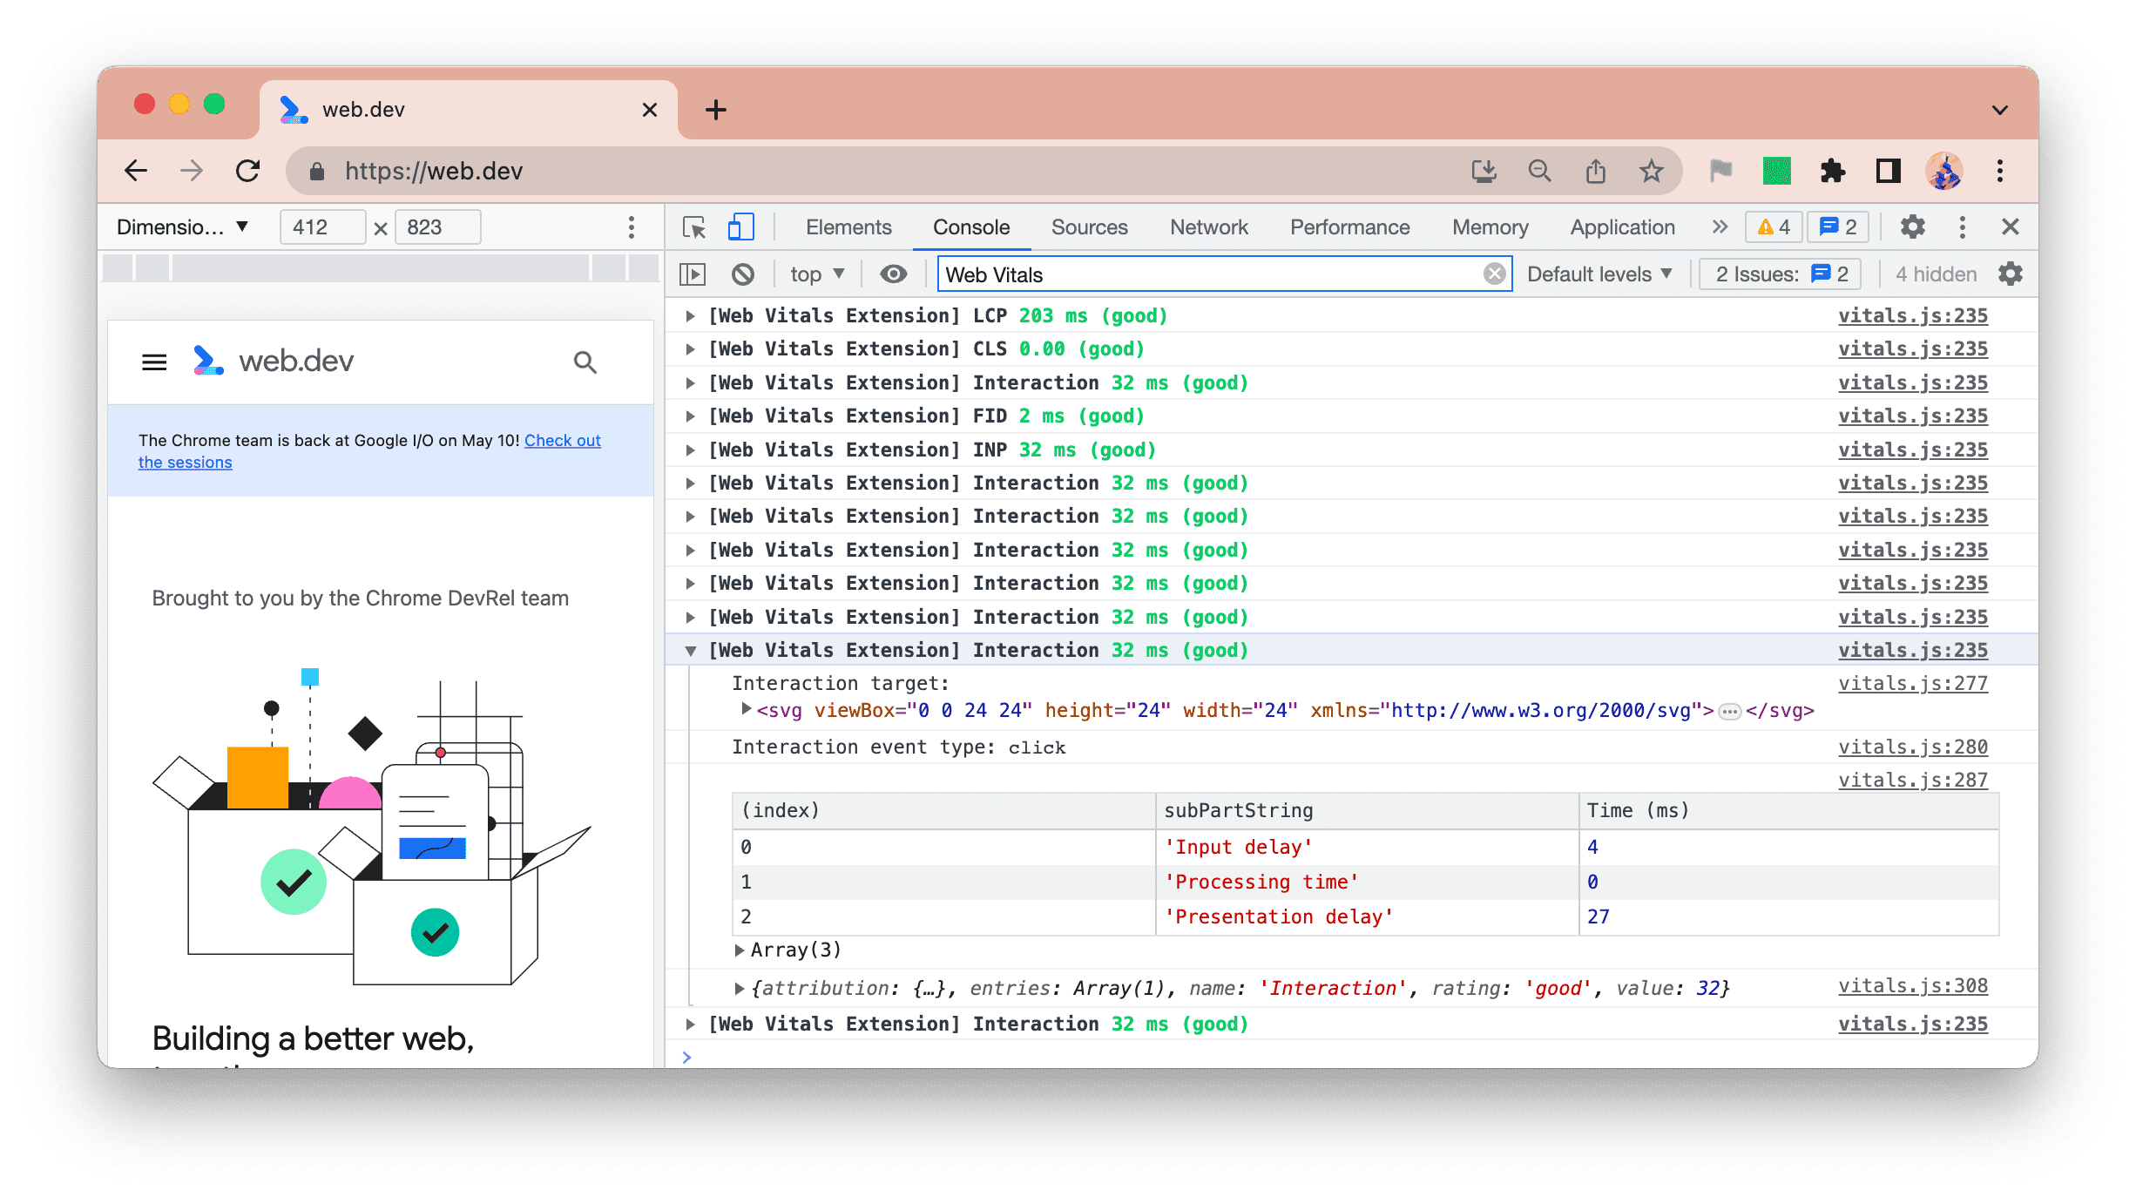Click the Console tab in DevTools
2136x1197 pixels.
[971, 226]
